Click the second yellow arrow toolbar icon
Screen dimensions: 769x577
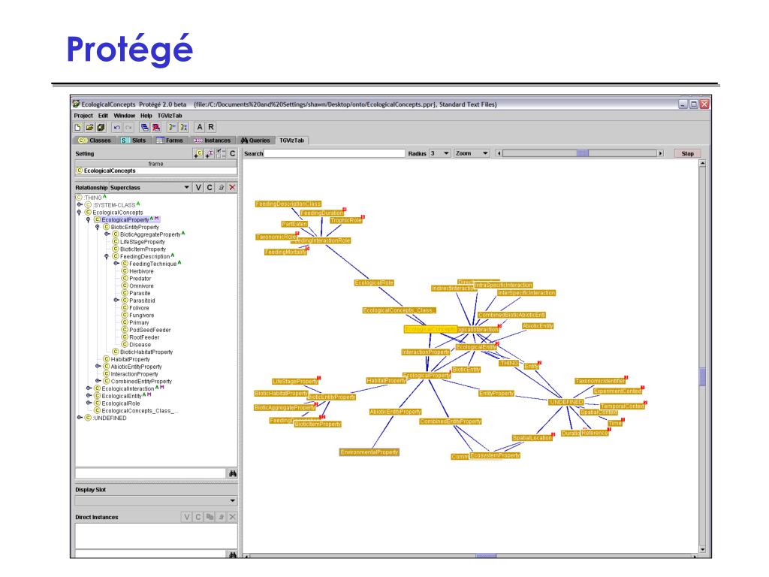tap(183, 128)
